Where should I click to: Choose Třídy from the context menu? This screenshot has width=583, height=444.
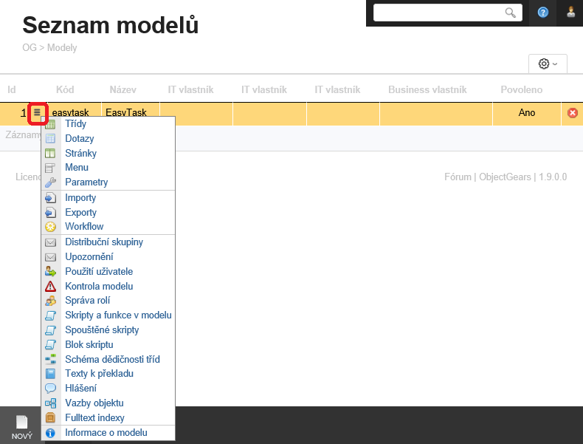tap(75, 124)
